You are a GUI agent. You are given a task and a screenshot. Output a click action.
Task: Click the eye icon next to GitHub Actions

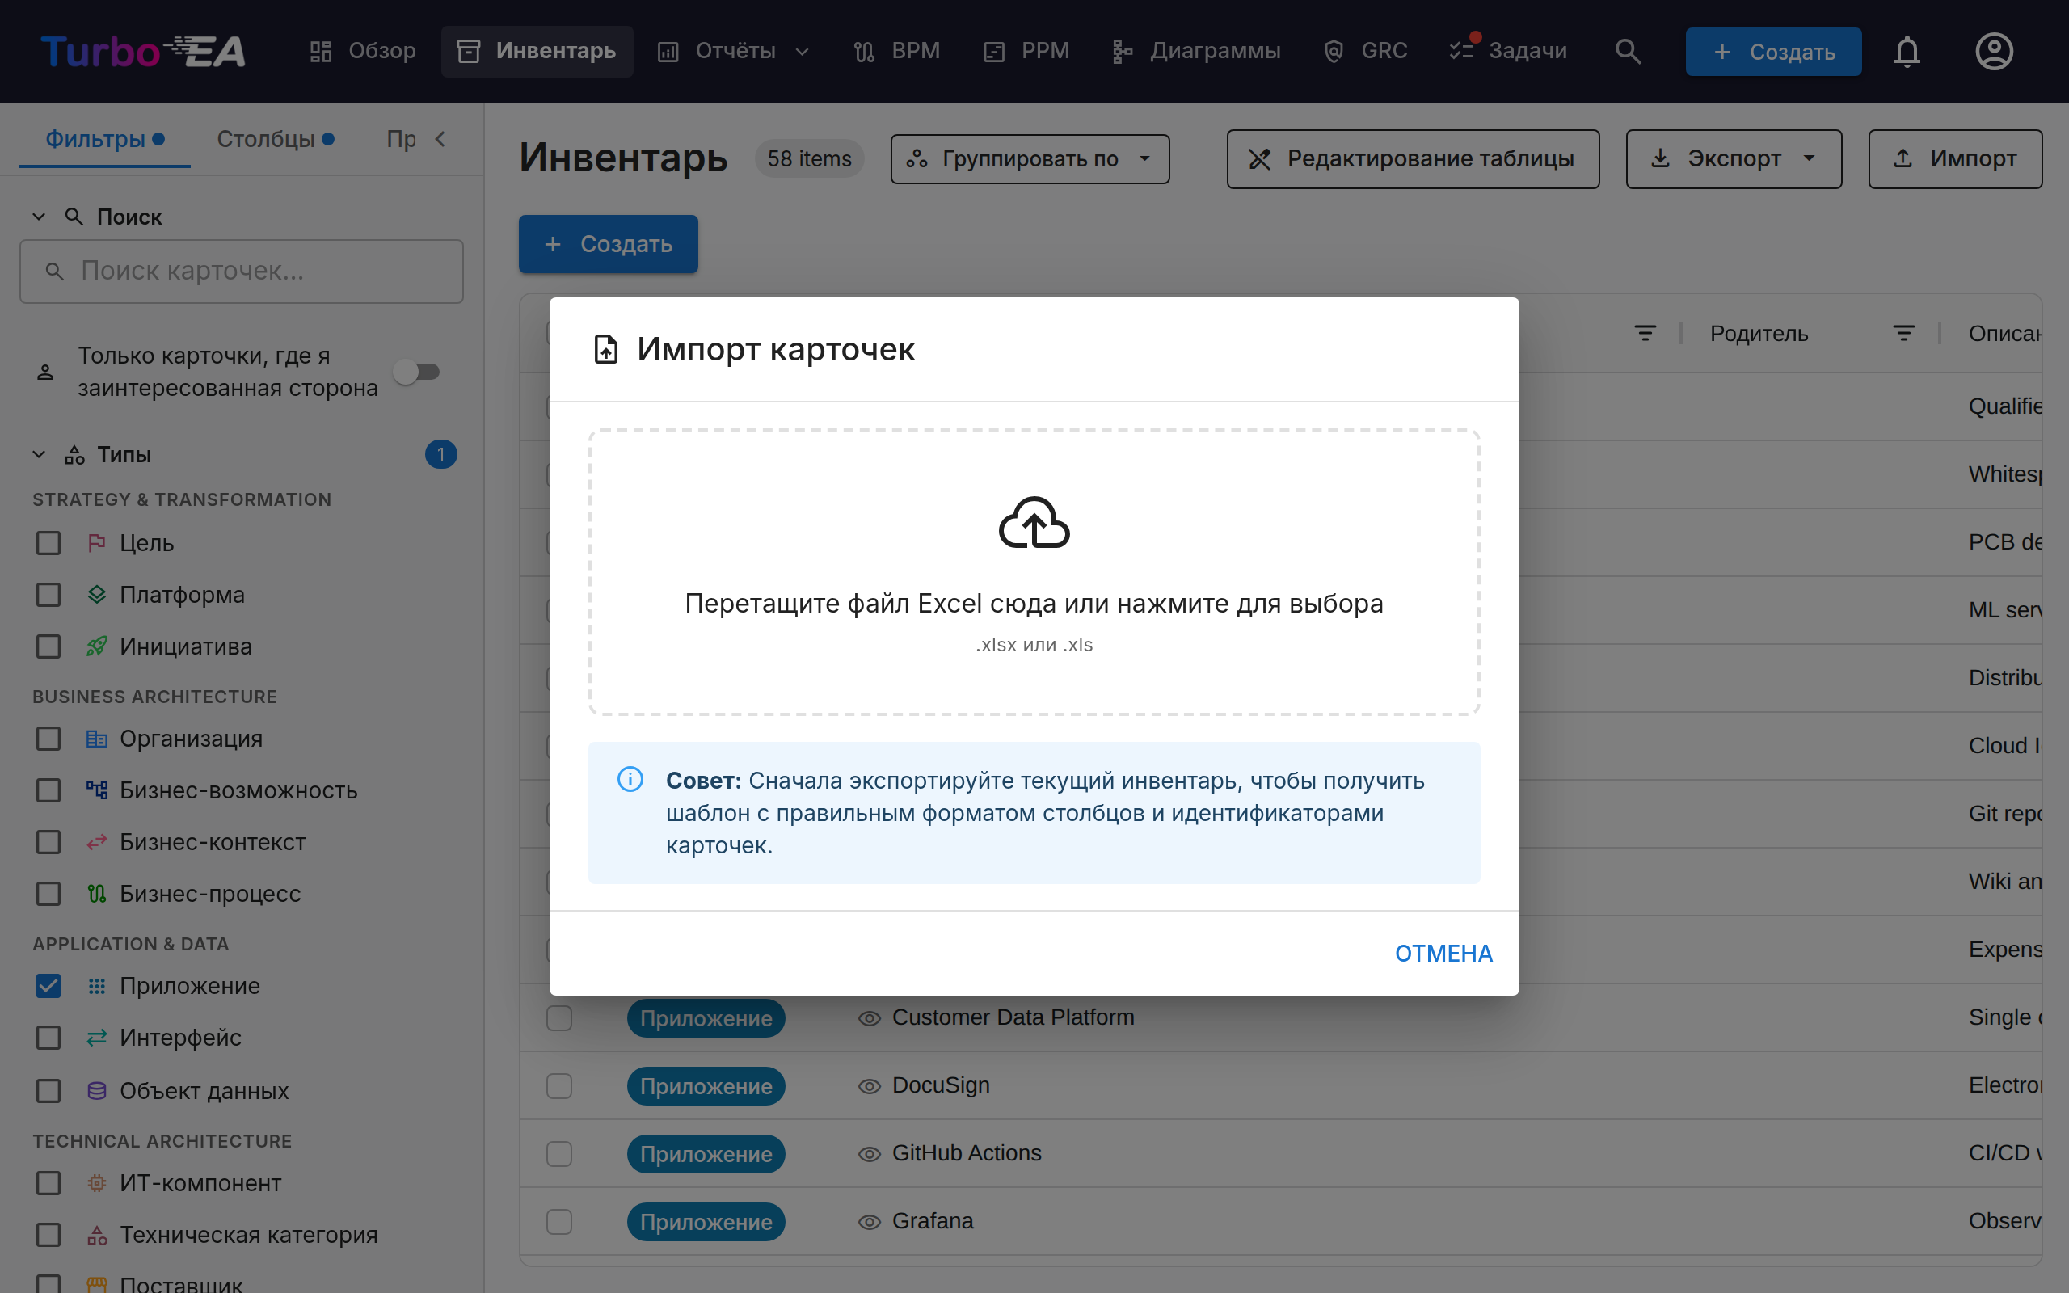870,1154
